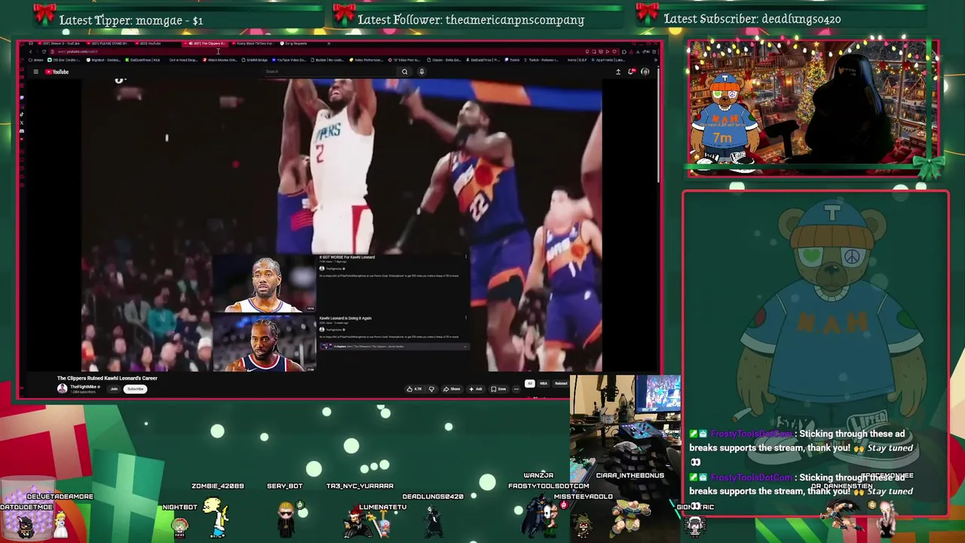Expand the chapters row chevron
Screen dimensions: 965x543
pos(465,347)
